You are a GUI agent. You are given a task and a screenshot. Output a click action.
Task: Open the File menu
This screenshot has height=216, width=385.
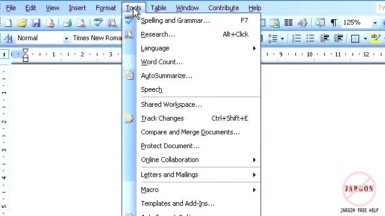[11, 8]
